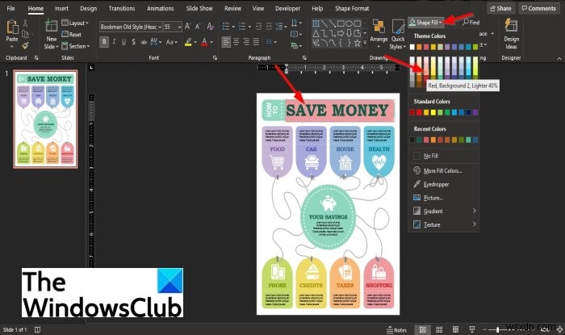Click the Shape Fill button
Image resolution: width=565 pixels, height=335 pixels.
425,23
